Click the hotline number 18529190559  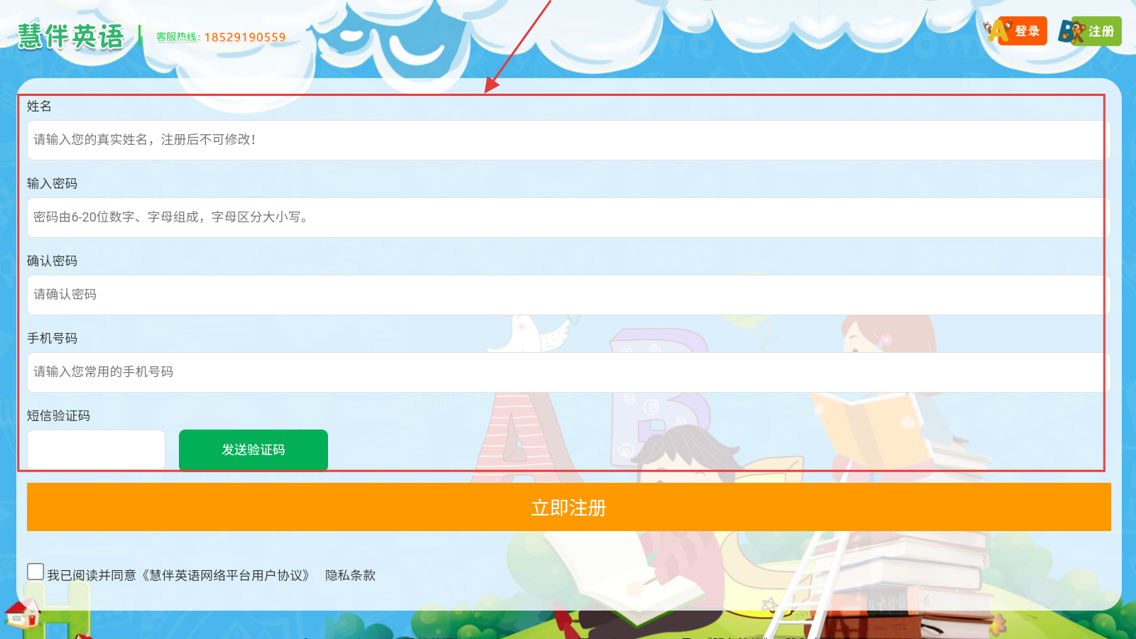(244, 37)
